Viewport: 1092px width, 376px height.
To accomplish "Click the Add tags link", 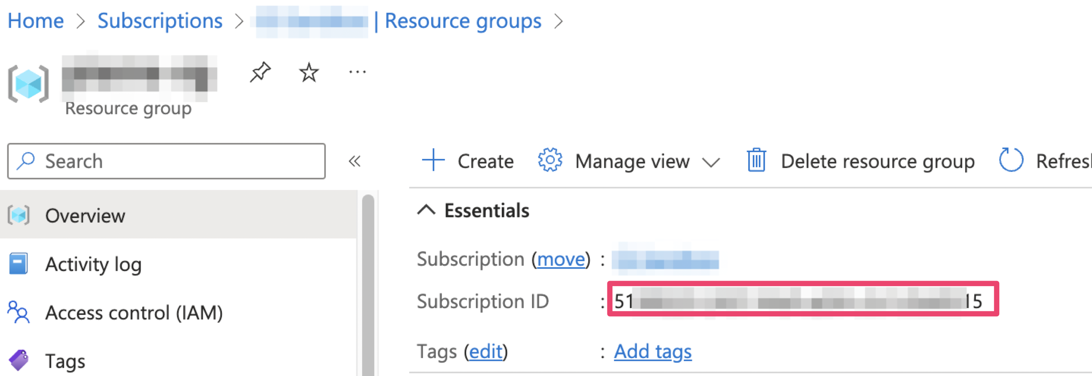I will 653,351.
